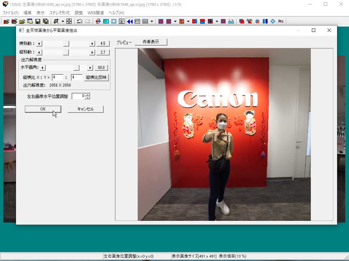Select the crop tool icon in toolbar
This screenshot has width=349, height=261.
click(x=56, y=21)
